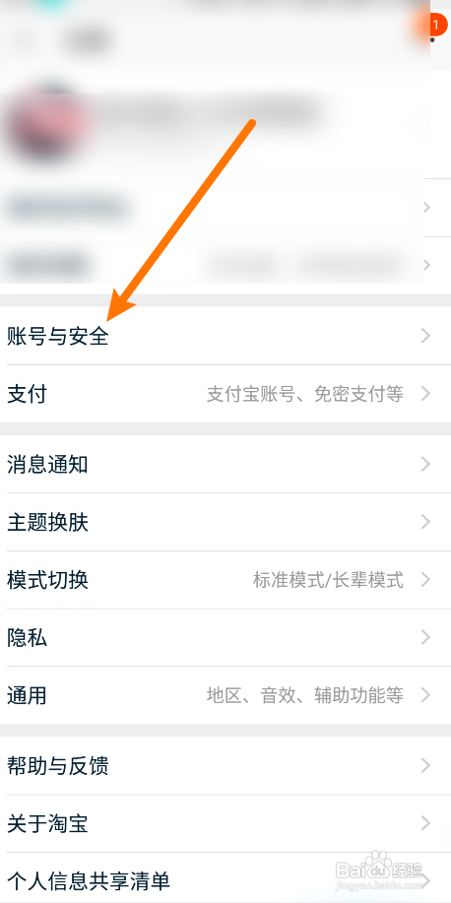Open 通用 general settings
The image size is (451, 903).
tap(225, 695)
